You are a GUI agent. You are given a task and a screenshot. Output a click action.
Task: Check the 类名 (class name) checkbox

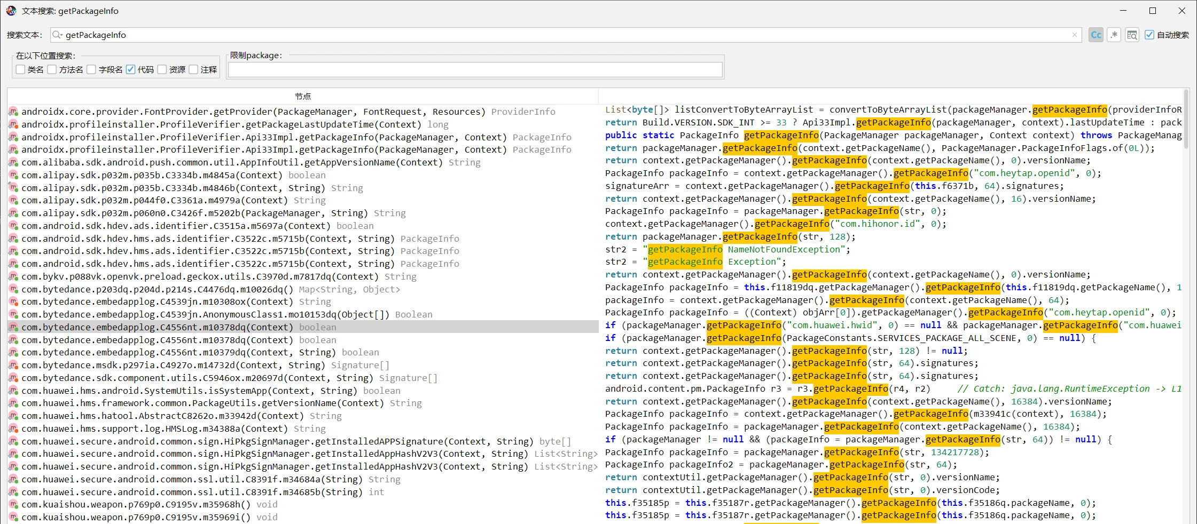[20, 69]
